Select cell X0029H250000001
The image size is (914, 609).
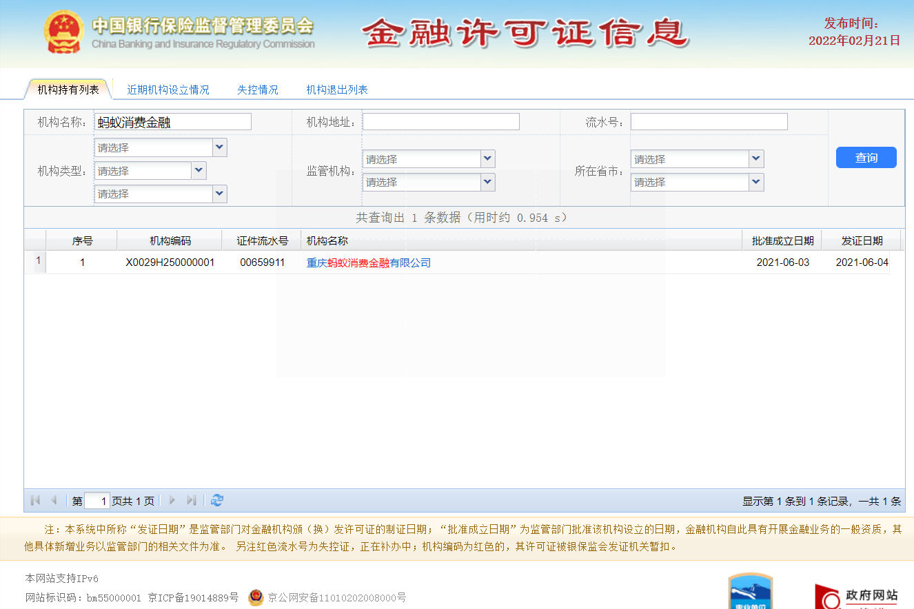tap(170, 262)
